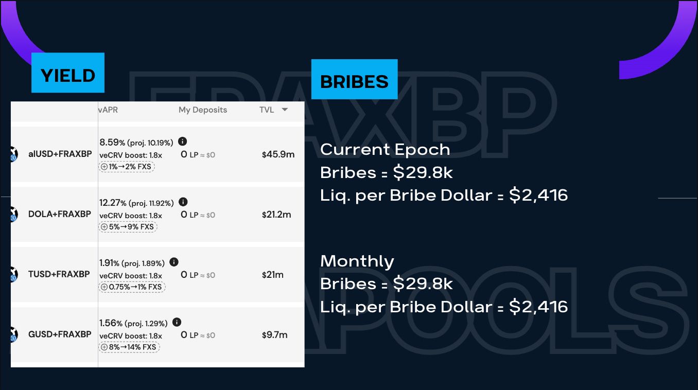Click the info icon beside DOLA+FRAXBP's 12.27% vAPR
698x390 pixels.
click(183, 202)
